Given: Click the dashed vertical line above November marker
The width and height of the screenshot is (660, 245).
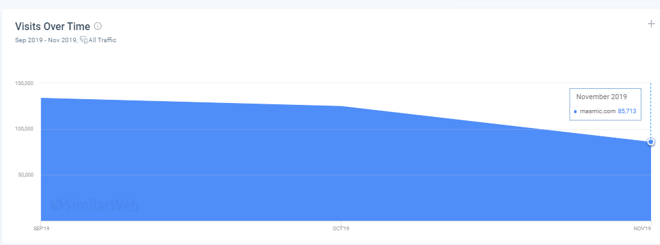Looking at the screenshot, I should pyautogui.click(x=651, y=111).
